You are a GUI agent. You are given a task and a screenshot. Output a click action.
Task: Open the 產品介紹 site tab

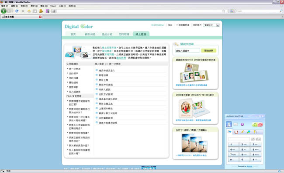pos(107,34)
